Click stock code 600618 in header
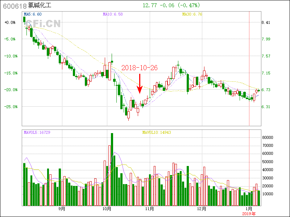The image size is (290, 217). 12,5
